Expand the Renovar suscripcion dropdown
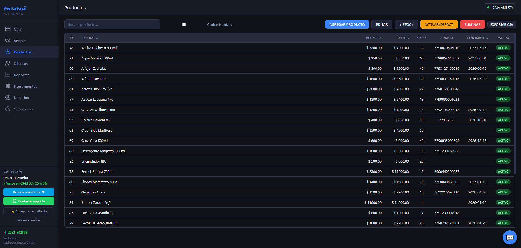The width and height of the screenshot is (521, 248). click(29, 192)
